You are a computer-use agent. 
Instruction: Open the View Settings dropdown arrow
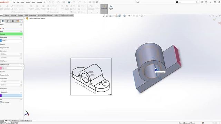point(144,16)
